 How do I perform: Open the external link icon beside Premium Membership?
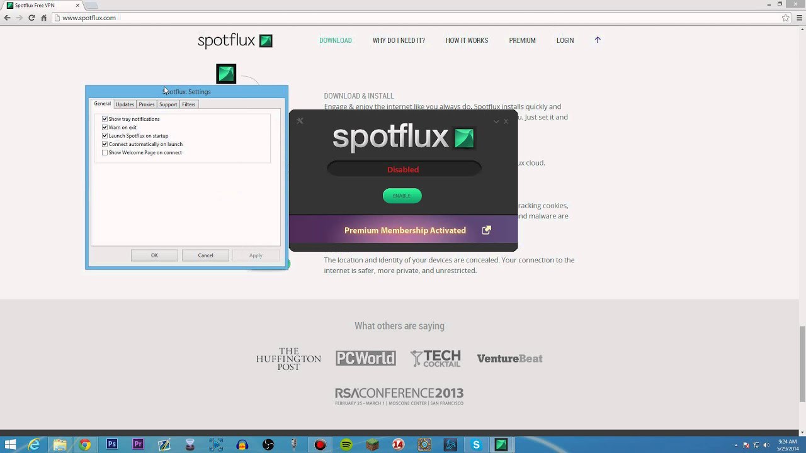[x=486, y=230]
